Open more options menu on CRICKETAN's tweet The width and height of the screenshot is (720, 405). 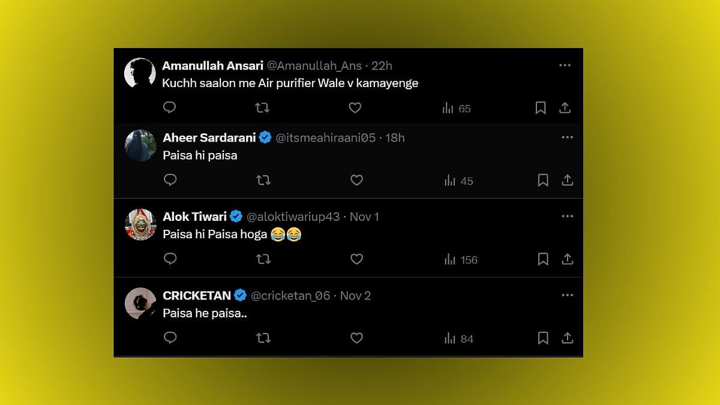(x=567, y=295)
